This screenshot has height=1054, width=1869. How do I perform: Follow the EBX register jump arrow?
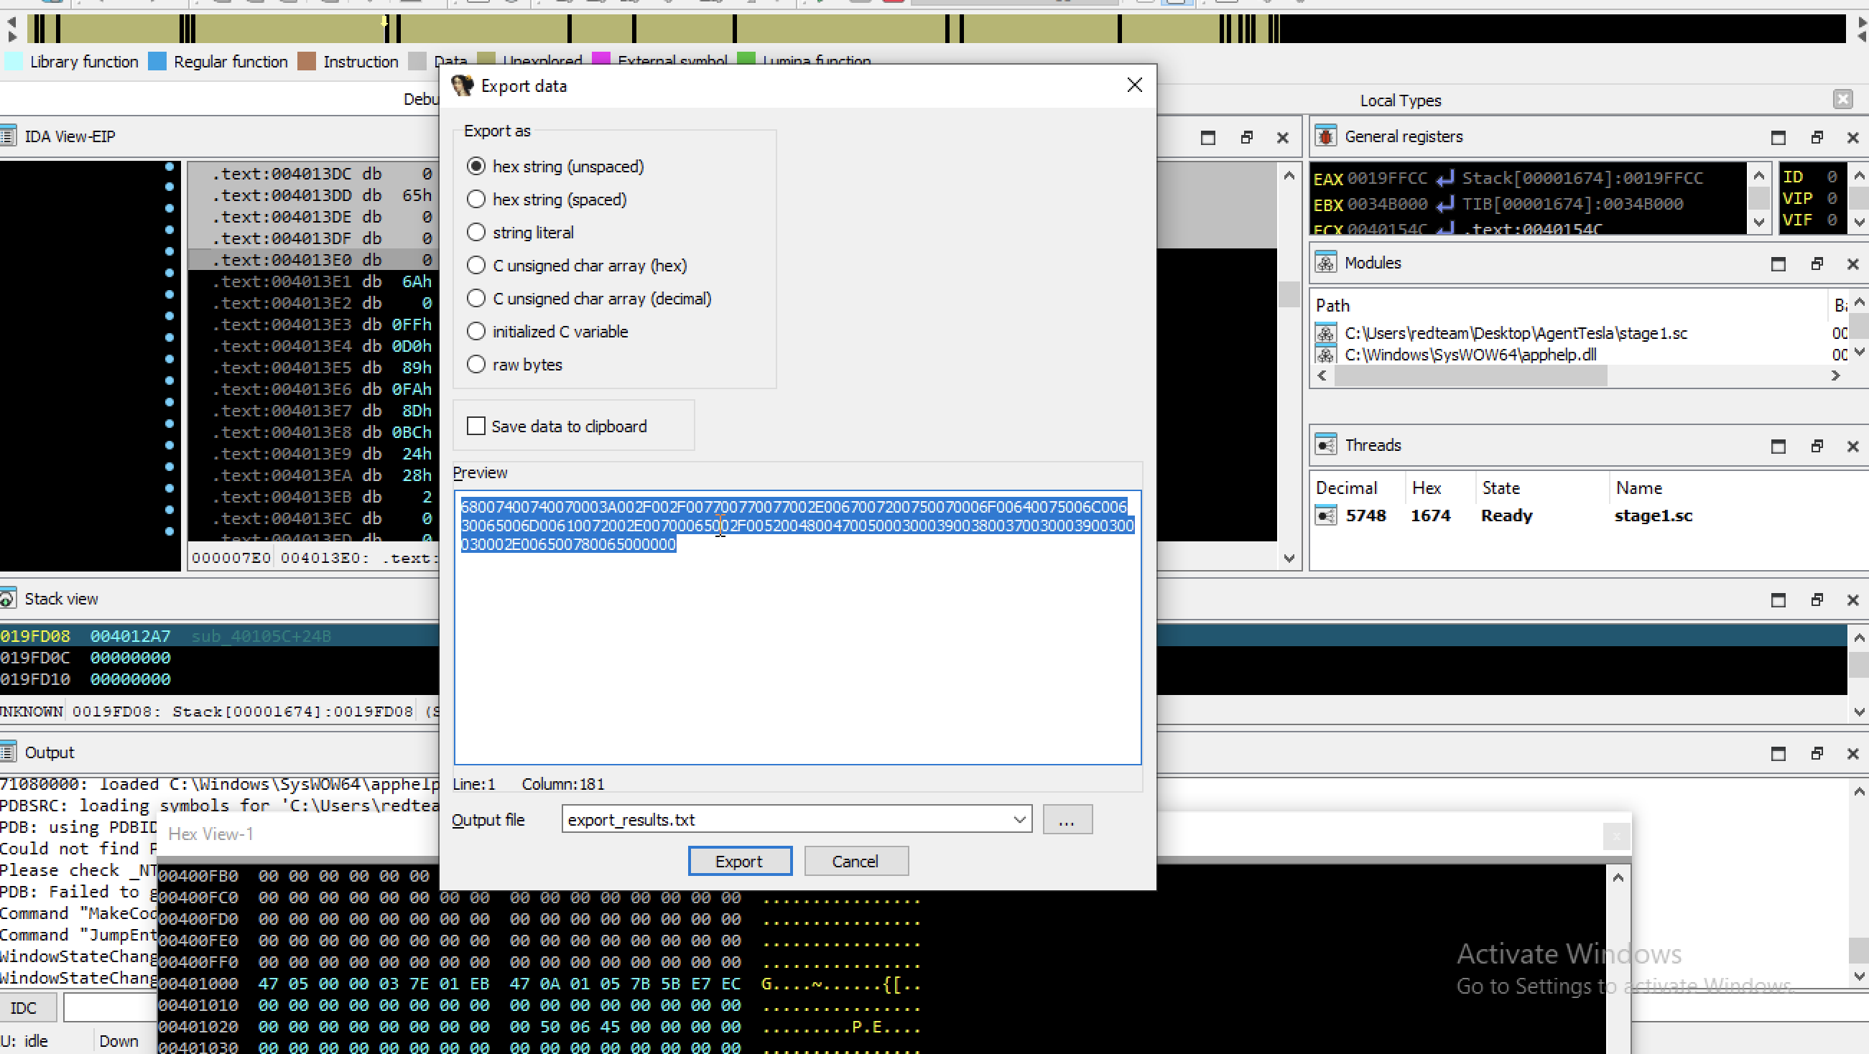click(x=1444, y=205)
